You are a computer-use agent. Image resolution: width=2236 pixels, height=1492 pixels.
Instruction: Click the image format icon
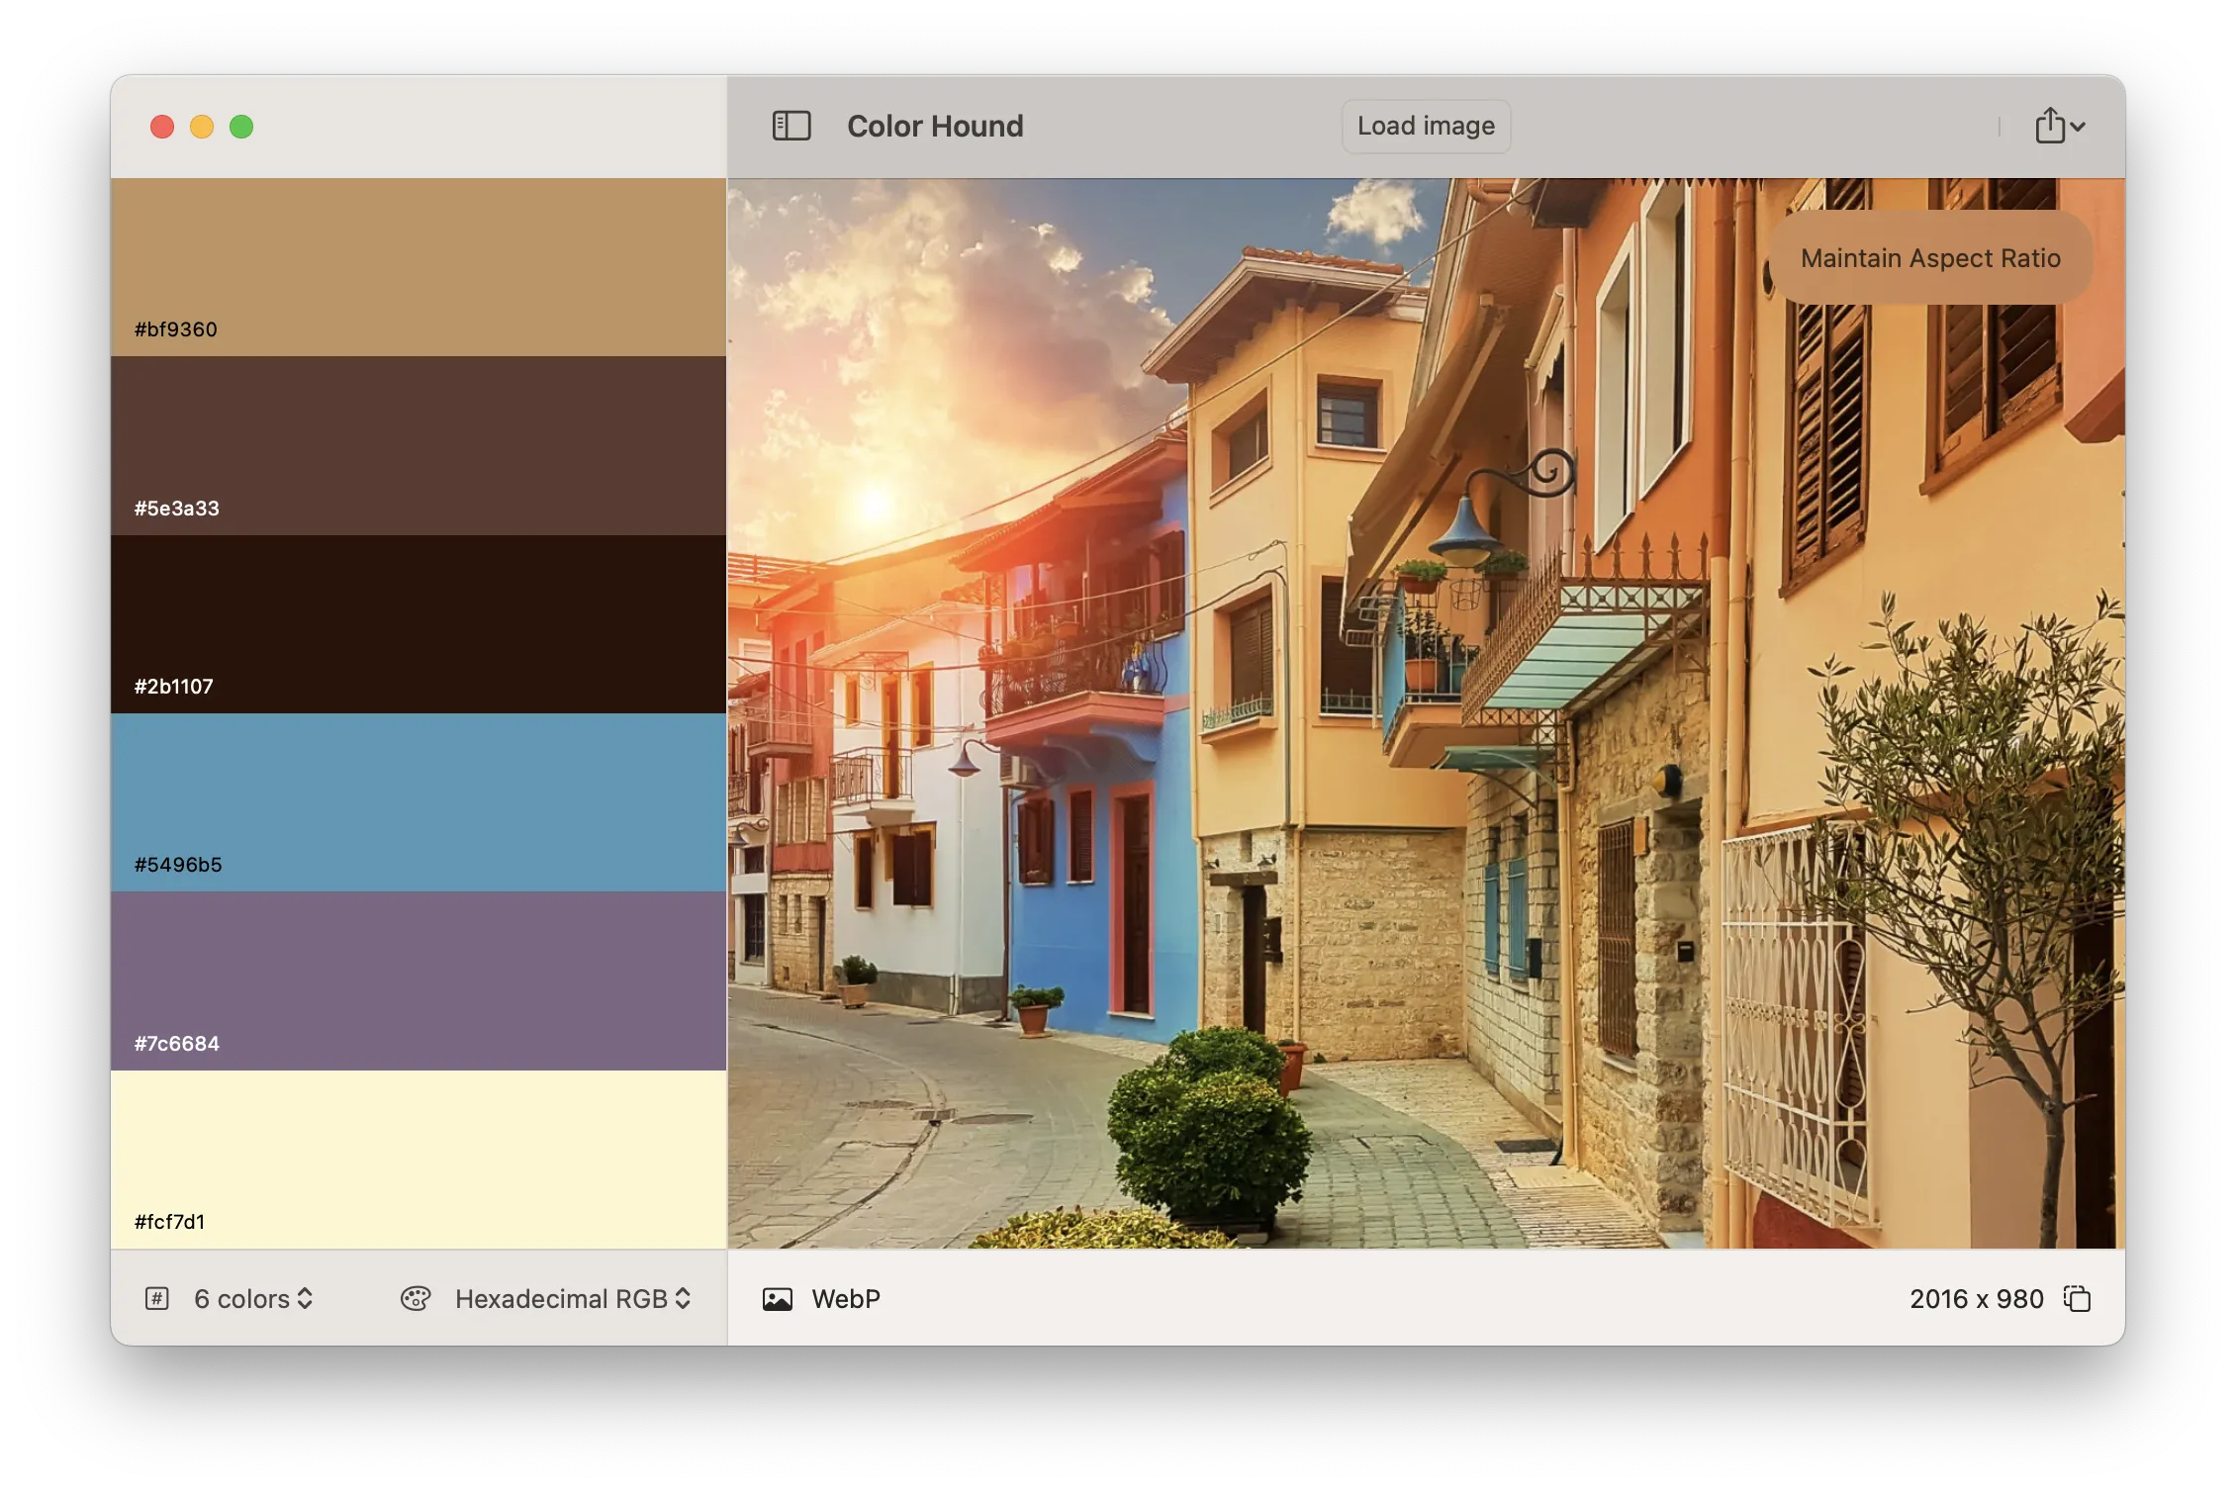click(778, 1299)
